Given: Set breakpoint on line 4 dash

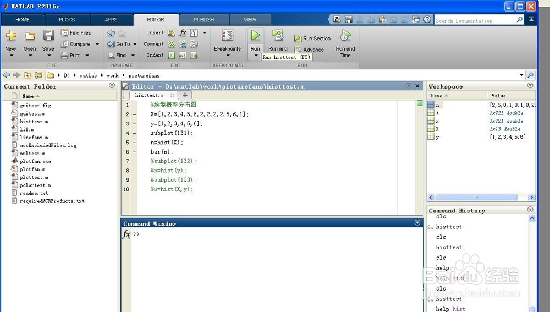Looking at the screenshot, I should click(134, 133).
